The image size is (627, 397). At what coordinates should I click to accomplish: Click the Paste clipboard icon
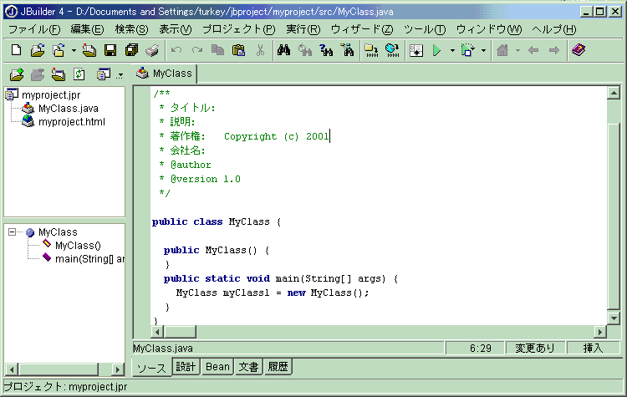click(x=238, y=50)
